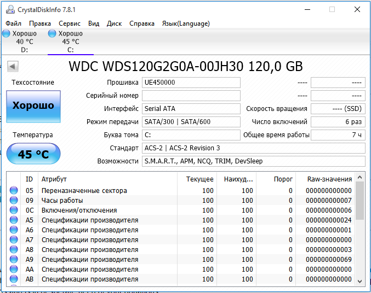Open the Язык(Language) menu
This screenshot has height=293, width=371.
[186, 24]
